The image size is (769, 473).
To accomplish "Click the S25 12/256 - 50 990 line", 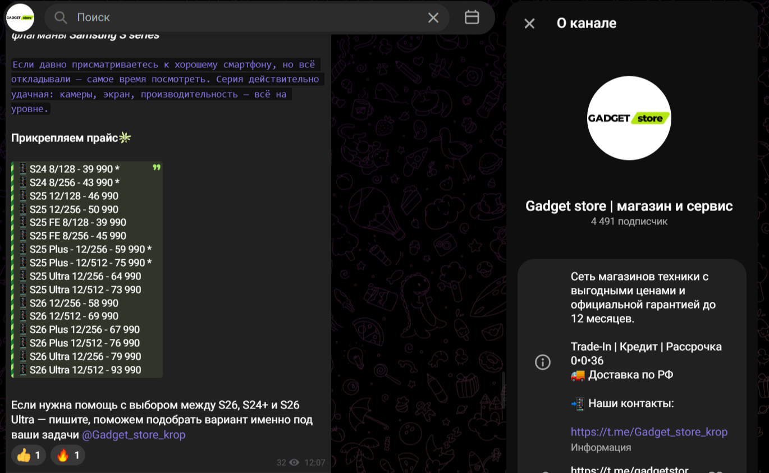I will (x=68, y=209).
